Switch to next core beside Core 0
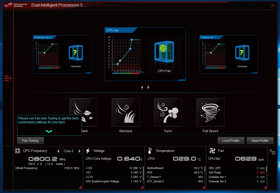Viewport: 280px width, 193px height. [79, 151]
